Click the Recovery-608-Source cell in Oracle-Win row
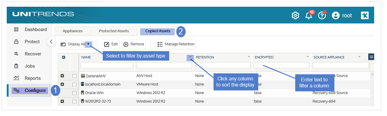Viewport: 387px width, 116px height. (x=330, y=93)
